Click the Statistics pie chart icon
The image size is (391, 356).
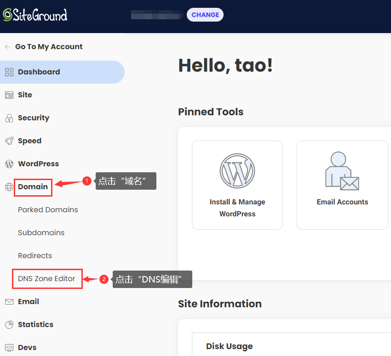(x=9, y=325)
